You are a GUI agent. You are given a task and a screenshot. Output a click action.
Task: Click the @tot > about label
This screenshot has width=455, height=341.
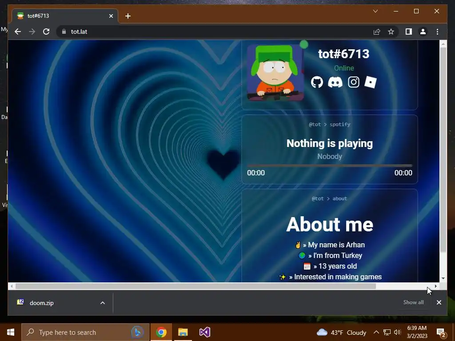click(x=329, y=198)
